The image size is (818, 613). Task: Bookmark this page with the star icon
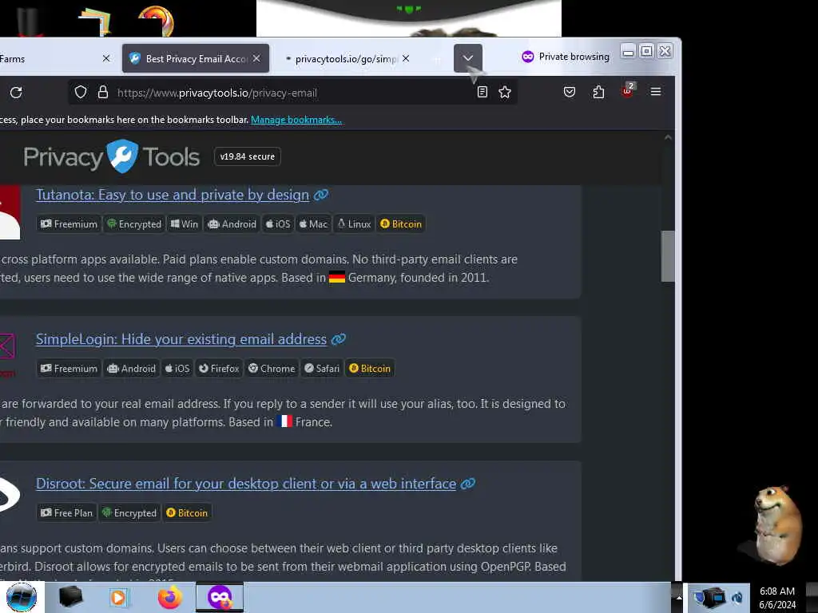coord(505,93)
